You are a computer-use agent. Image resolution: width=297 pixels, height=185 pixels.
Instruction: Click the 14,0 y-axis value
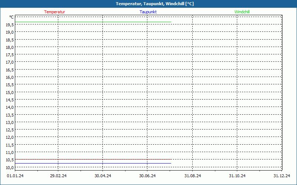(10, 107)
